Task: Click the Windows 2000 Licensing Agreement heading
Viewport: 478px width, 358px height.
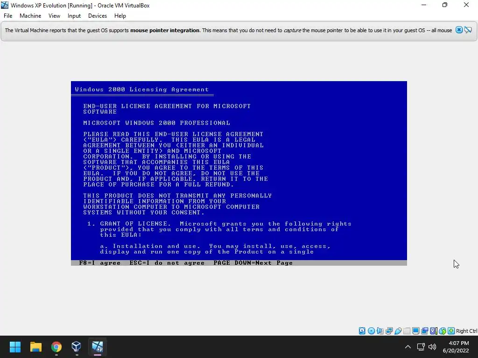Action: click(x=142, y=89)
